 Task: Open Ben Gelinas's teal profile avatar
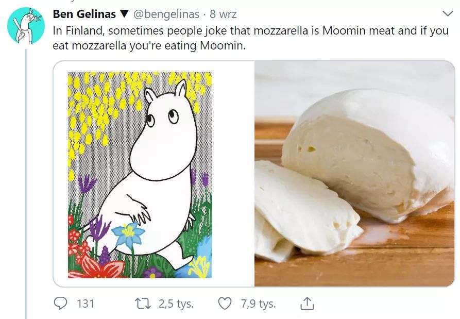click(25, 25)
